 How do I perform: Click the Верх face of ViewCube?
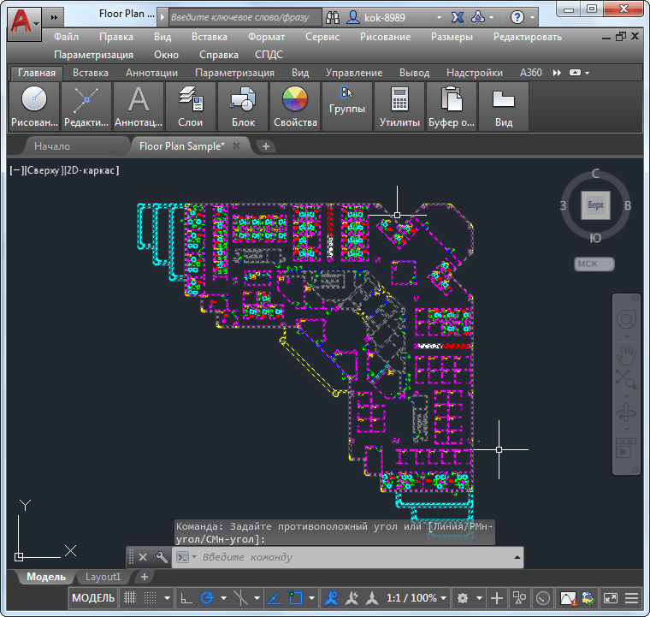coord(596,205)
